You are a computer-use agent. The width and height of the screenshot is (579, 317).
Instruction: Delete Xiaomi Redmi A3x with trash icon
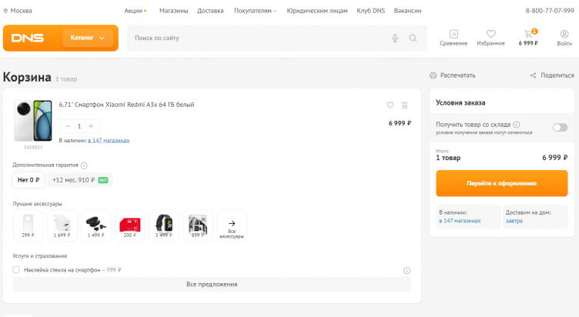click(x=405, y=105)
